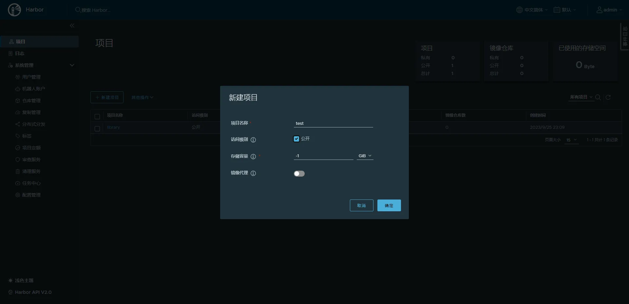
Task: Click the sun icon for 浅色主题
Action: pos(10,280)
